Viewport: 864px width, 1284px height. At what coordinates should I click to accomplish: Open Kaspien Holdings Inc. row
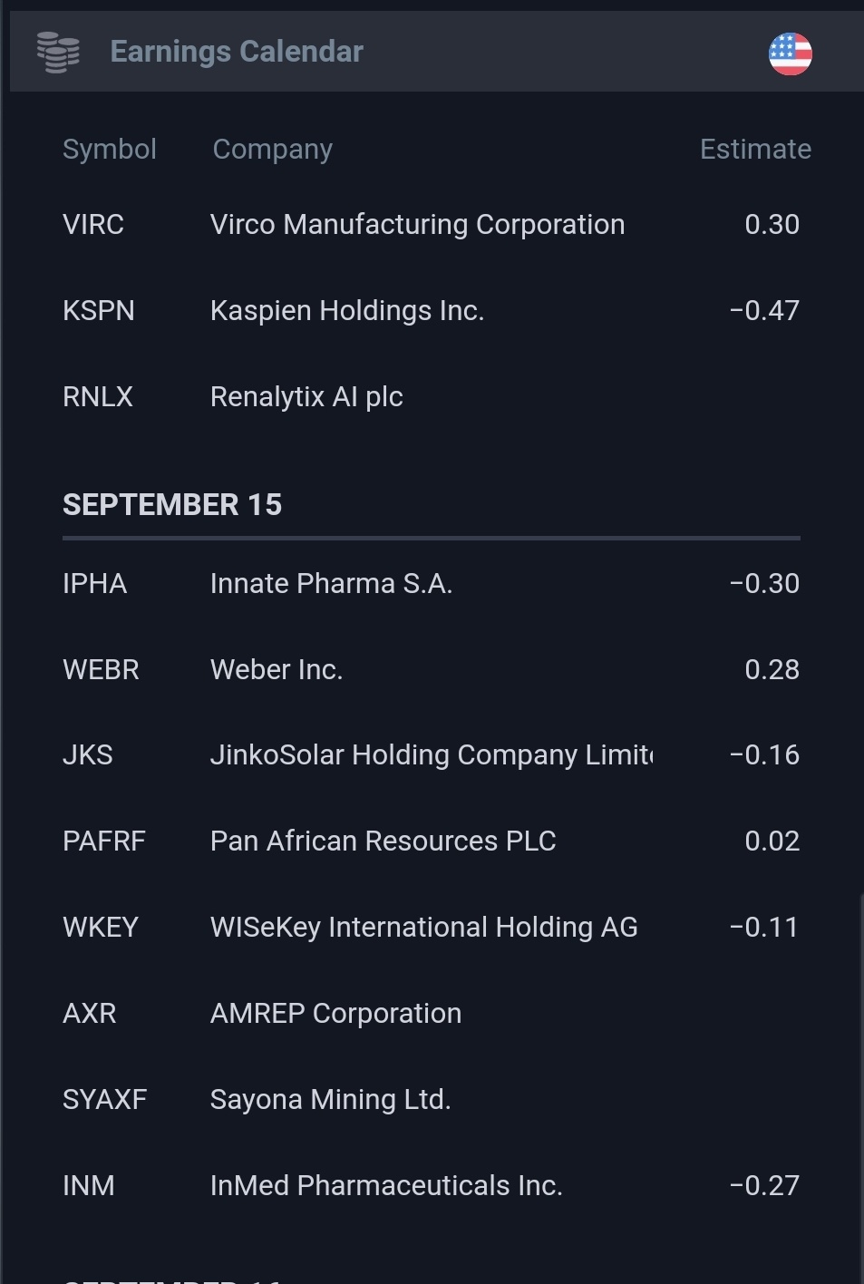(432, 310)
